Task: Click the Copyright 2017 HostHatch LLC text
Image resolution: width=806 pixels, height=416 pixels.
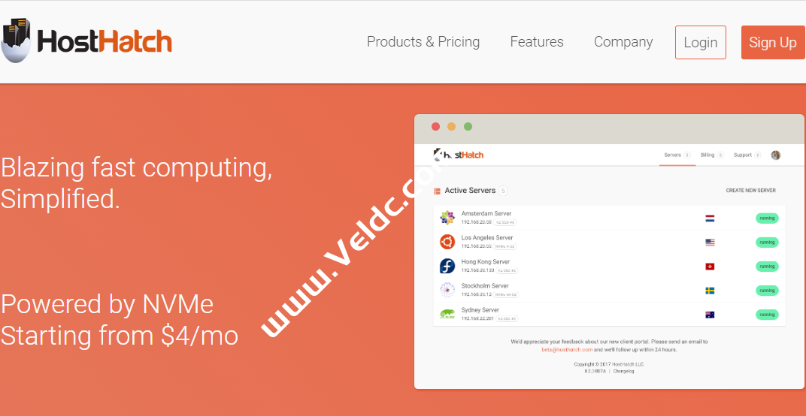Action: (x=609, y=365)
